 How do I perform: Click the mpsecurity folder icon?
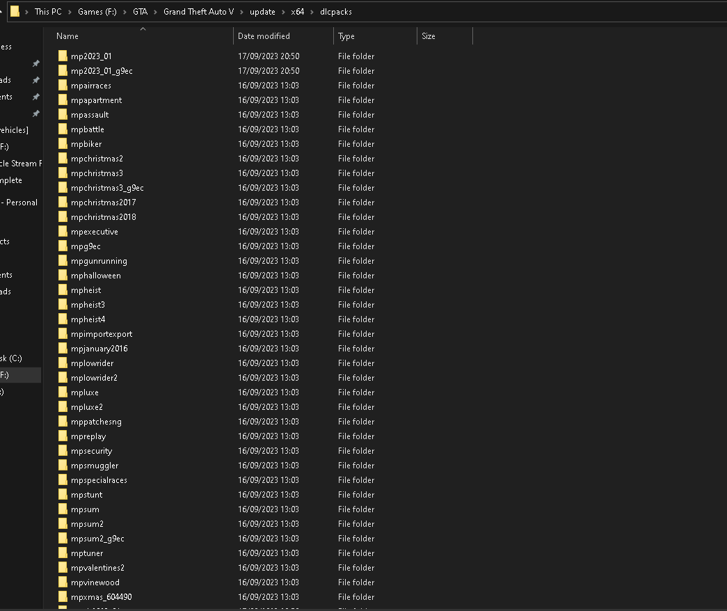[63, 450]
